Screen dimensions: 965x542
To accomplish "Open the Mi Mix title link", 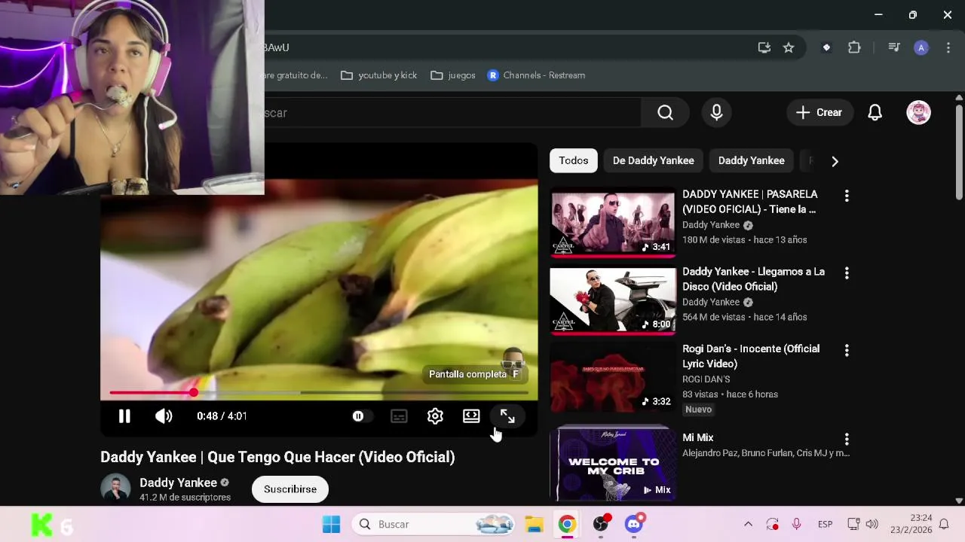I will click(698, 437).
